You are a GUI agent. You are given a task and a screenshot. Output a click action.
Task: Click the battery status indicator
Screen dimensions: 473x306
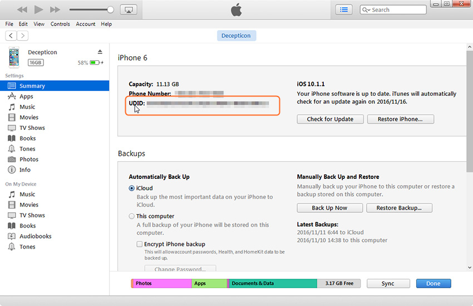96,62
